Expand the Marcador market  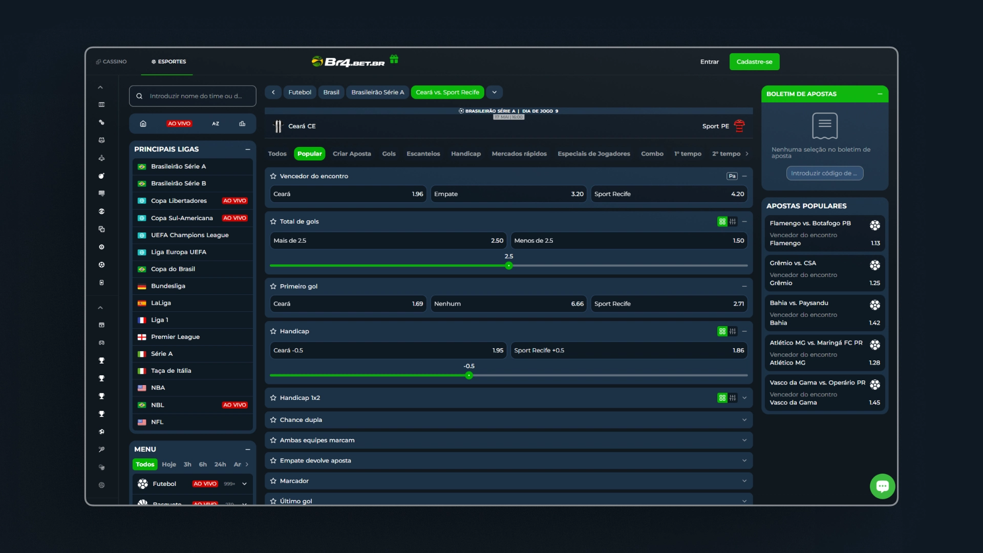tap(744, 481)
